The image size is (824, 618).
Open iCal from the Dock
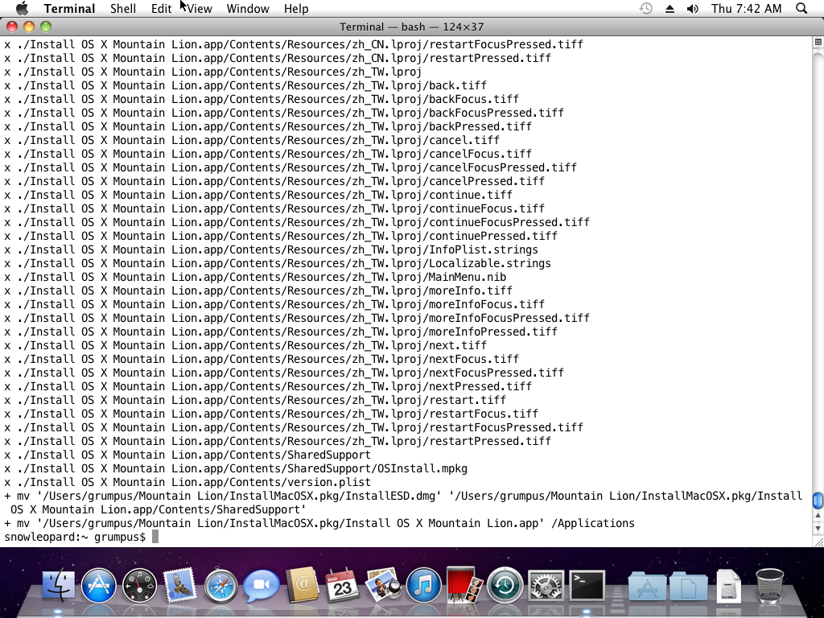coord(343,585)
